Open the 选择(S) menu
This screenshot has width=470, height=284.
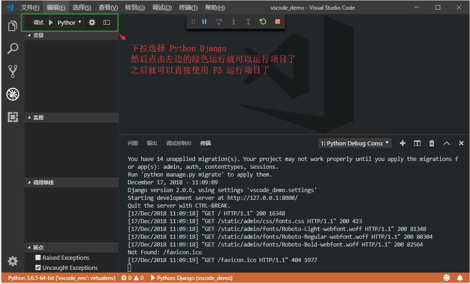[82, 7]
